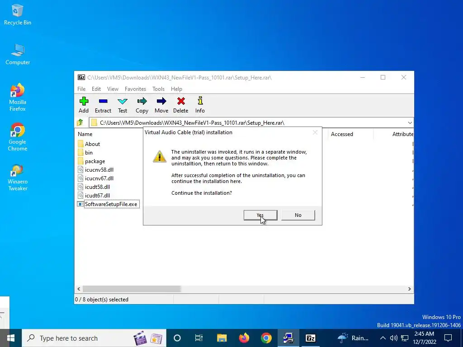Go up one folder level icon
The image size is (463, 347).
point(80,122)
